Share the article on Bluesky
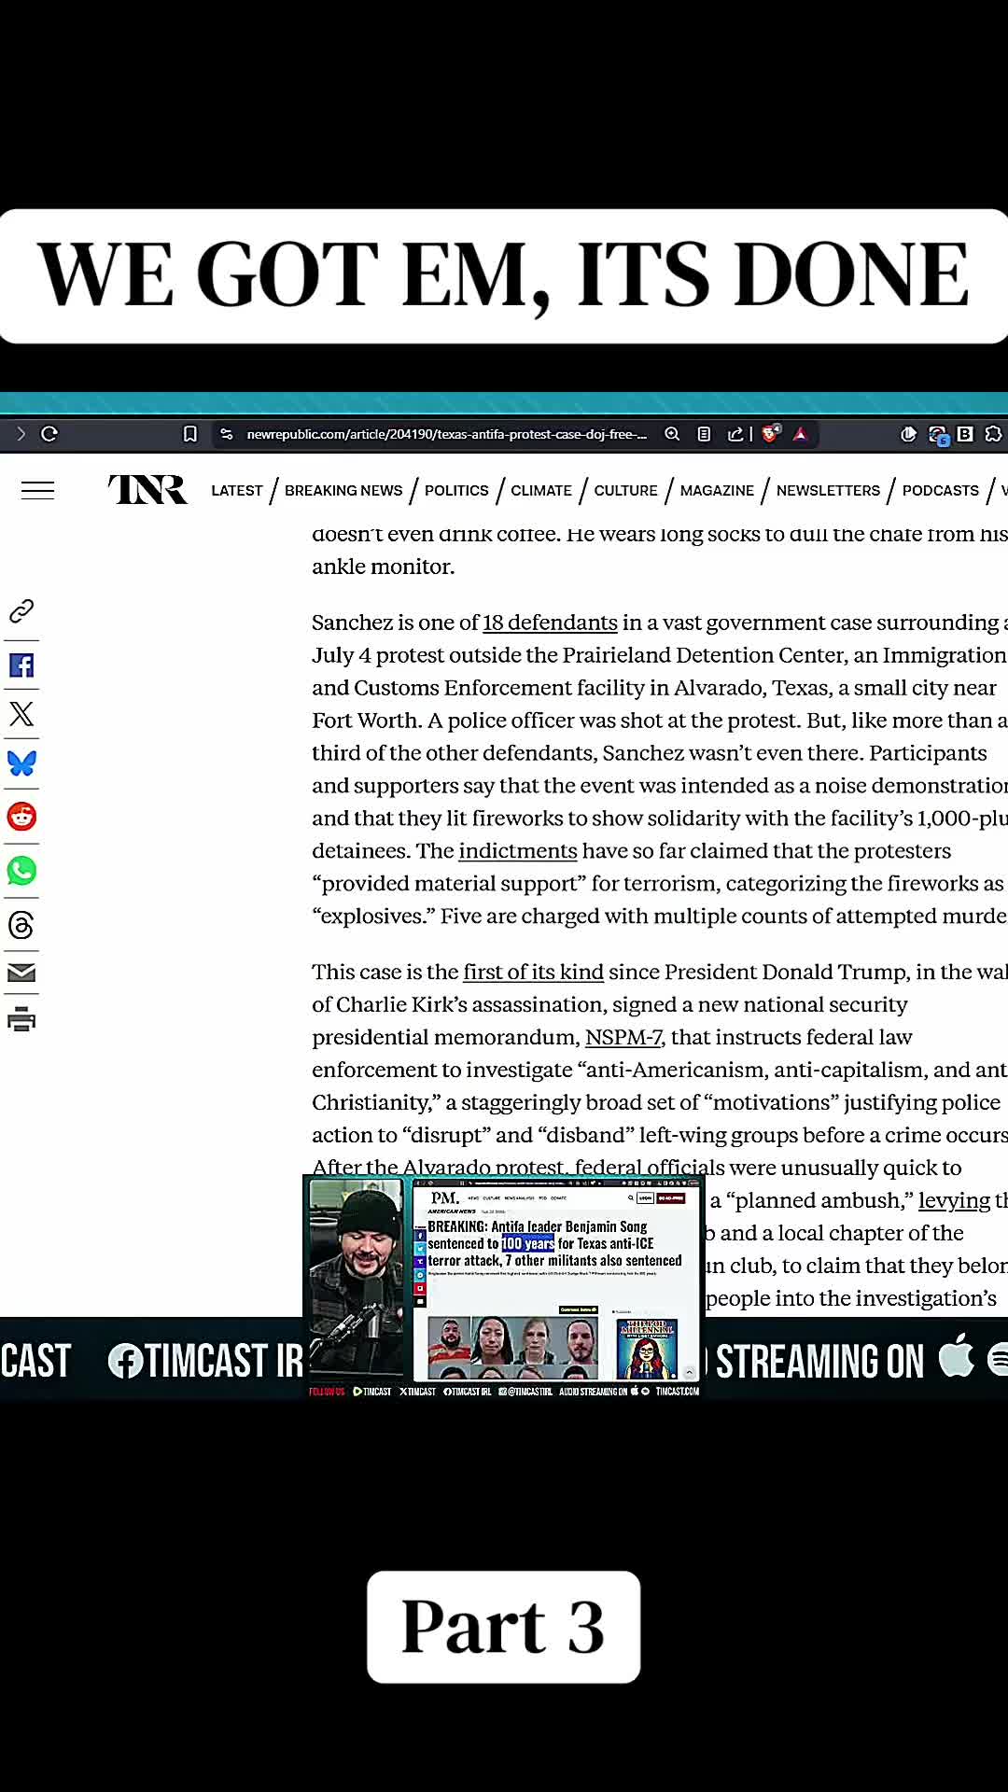Viewport: 1008px width, 1792px height. pos(21,763)
